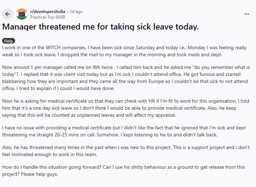
Task: Click the post title about sick leave
Action: pyautogui.click(x=100, y=27)
